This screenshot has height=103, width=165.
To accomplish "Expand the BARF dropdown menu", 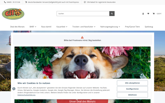I will click(x=33, y=27).
